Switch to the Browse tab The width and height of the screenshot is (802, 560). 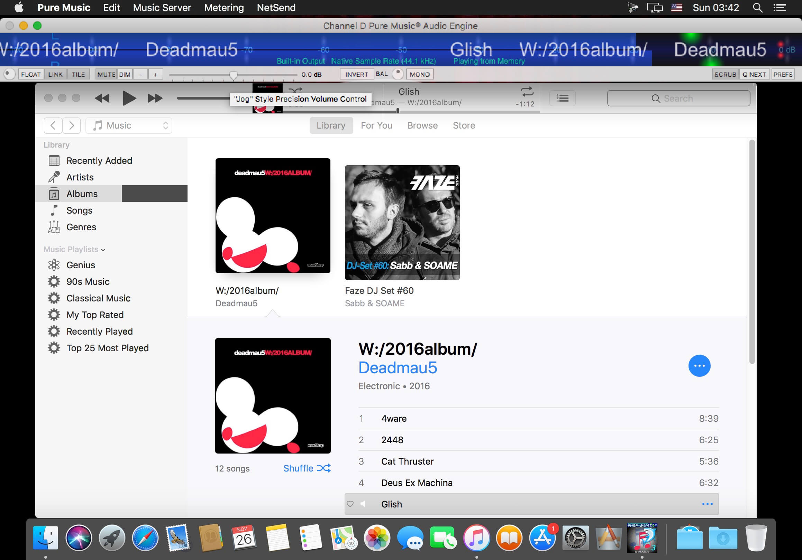point(422,125)
